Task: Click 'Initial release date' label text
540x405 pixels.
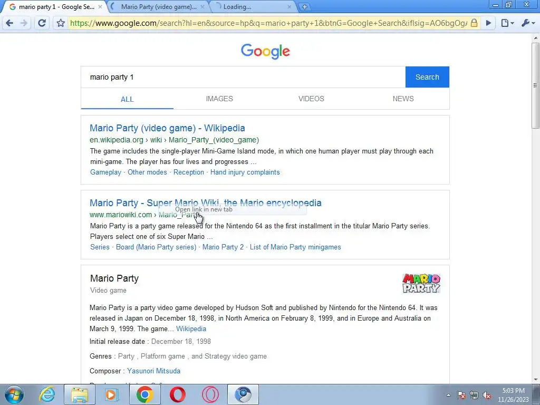Action: [x=117, y=341]
